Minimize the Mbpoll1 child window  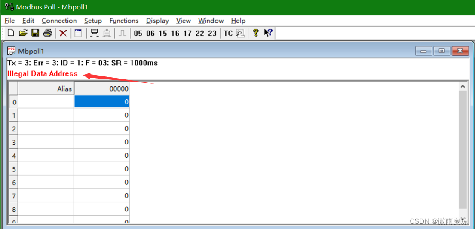pos(423,51)
